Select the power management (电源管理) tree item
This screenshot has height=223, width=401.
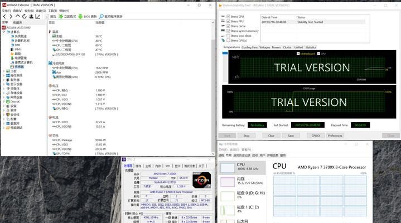point(18,58)
